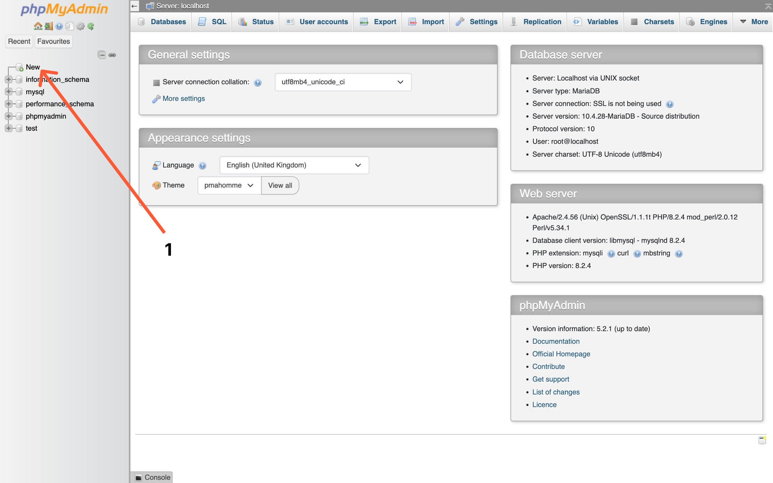Open the mysqli extension help icon
Screen dimensions: 773x483
611,254
